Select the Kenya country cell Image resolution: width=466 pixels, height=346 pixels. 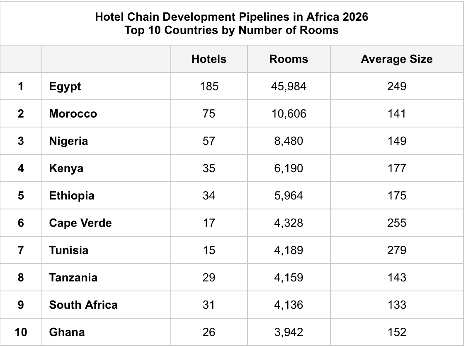[x=66, y=168]
